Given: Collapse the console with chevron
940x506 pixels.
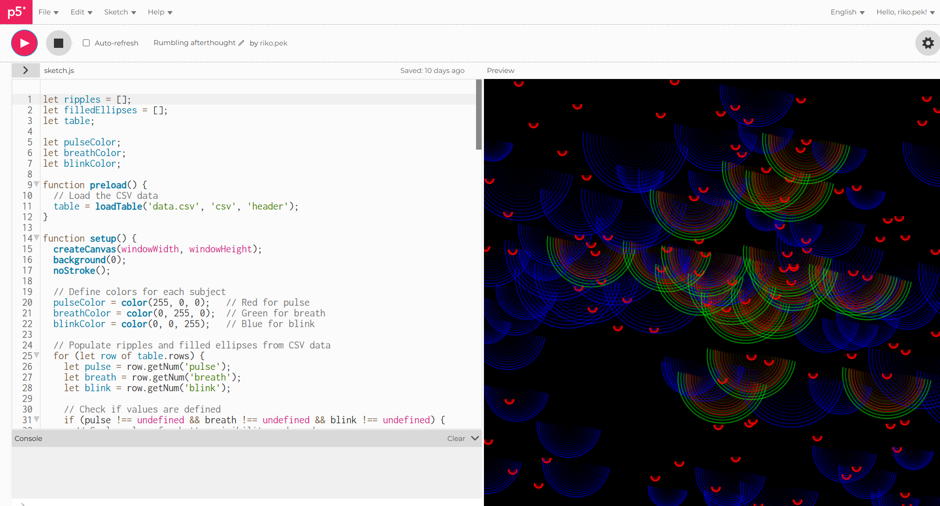Looking at the screenshot, I should click(x=475, y=438).
